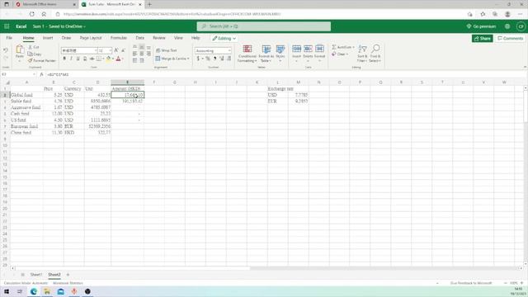Viewport: 528px width, 297px height.
Task: Toggle double underline formatting
Action: pos(85,59)
